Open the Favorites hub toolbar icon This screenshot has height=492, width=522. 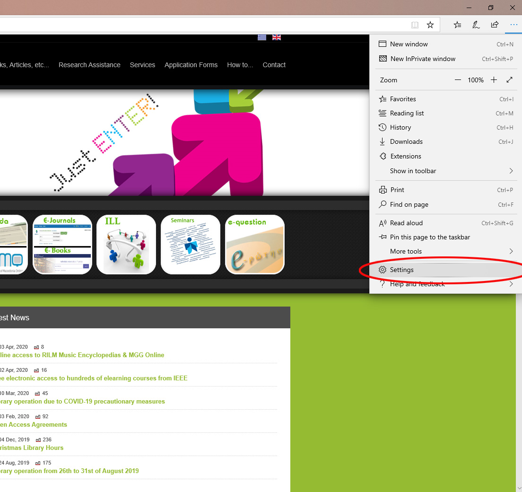pos(457,25)
